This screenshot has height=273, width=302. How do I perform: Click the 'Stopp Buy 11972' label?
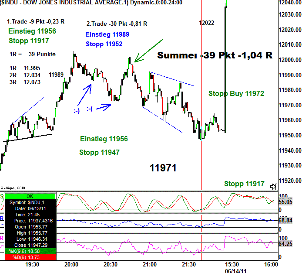[236, 93]
